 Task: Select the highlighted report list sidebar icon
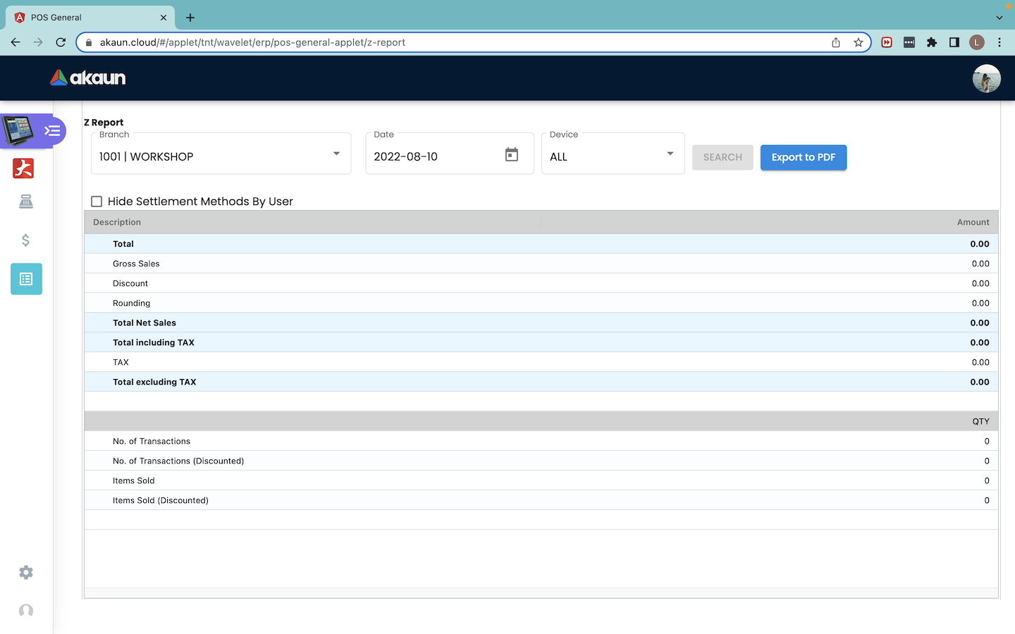26,279
